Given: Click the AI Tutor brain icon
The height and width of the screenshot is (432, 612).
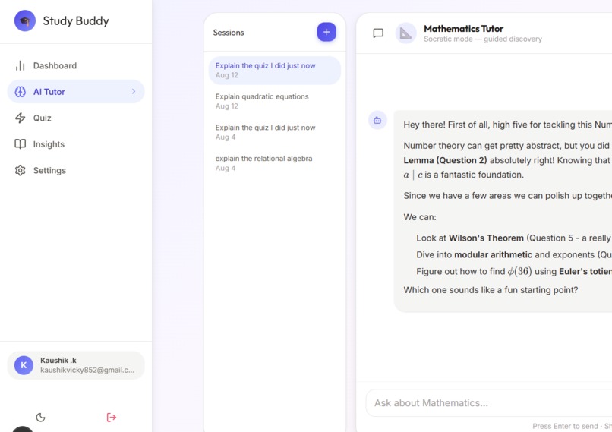Looking at the screenshot, I should [x=21, y=92].
